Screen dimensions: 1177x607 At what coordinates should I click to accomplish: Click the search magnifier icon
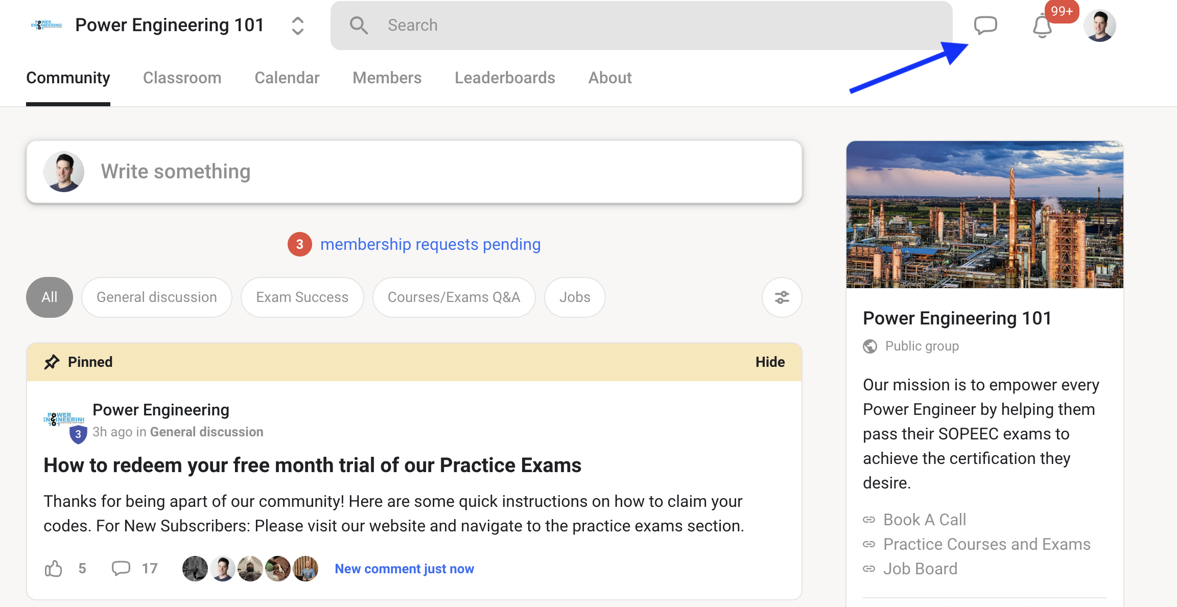coord(359,25)
